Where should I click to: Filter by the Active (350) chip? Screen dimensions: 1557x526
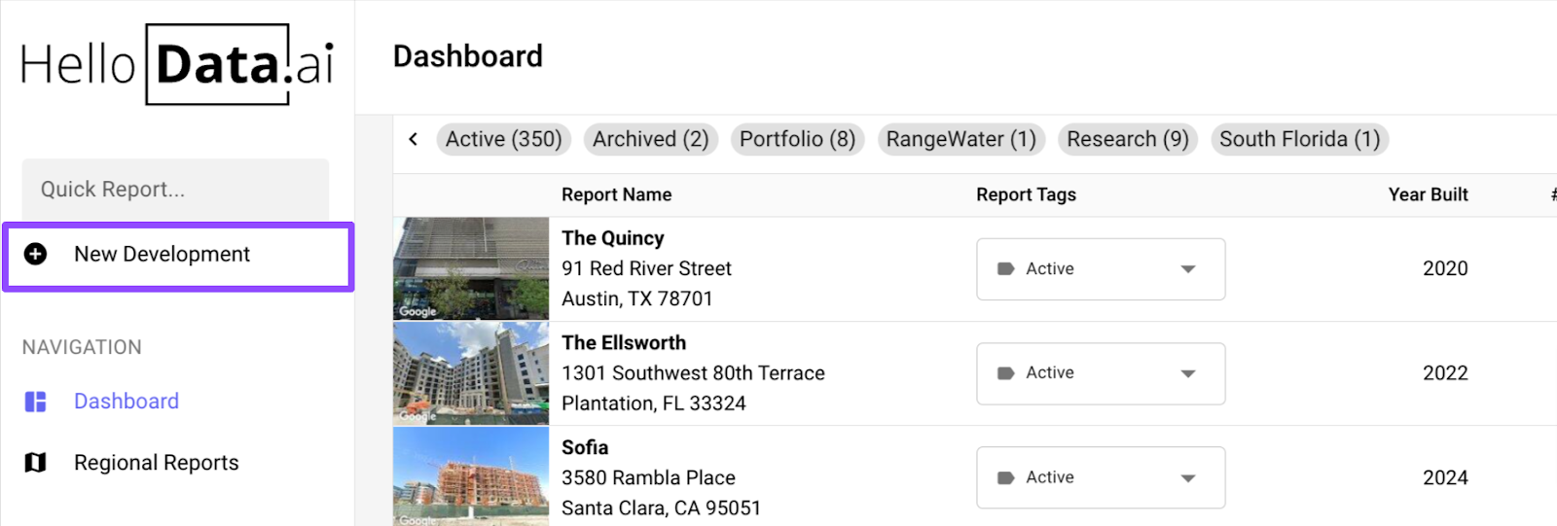[504, 139]
